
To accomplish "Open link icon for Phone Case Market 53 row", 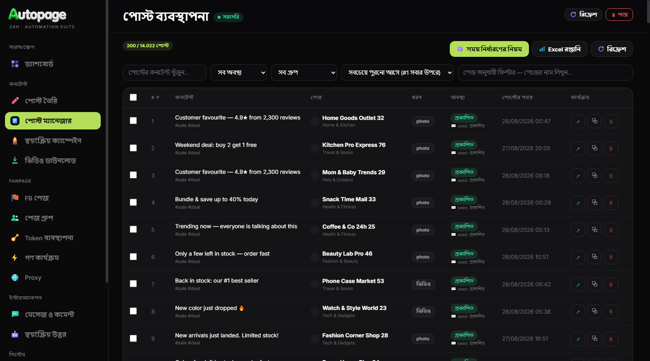I will 578,285.
